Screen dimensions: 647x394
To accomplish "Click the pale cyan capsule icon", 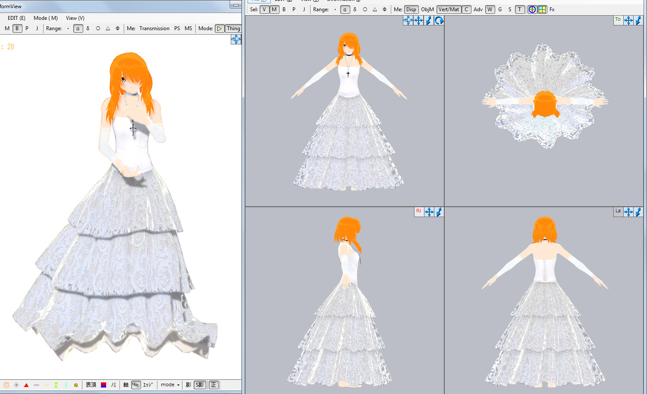I will 66,385.
